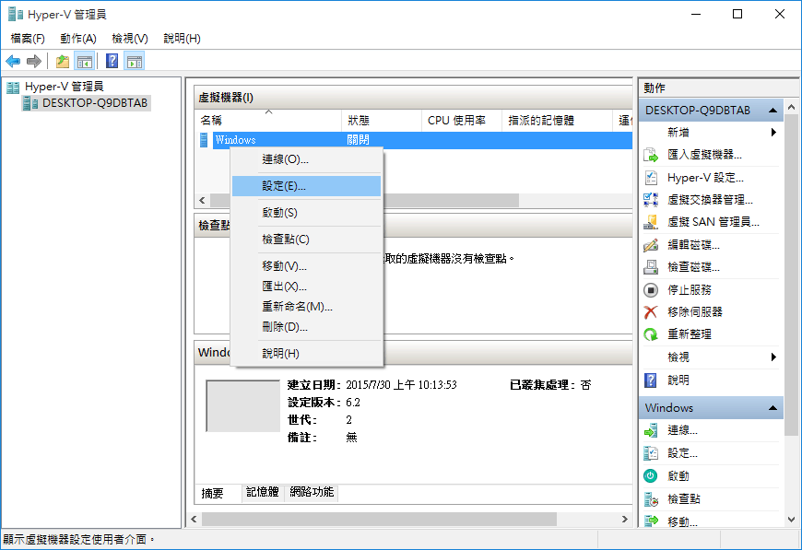Click the green power 啟動 icon

tap(651, 476)
